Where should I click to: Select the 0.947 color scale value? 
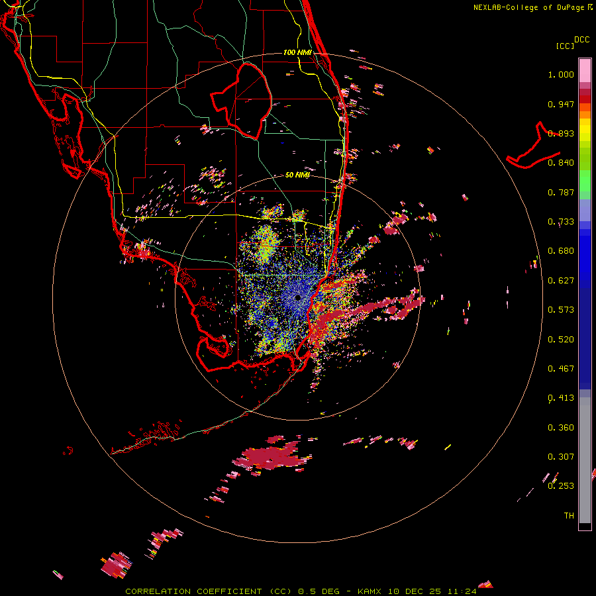[561, 104]
